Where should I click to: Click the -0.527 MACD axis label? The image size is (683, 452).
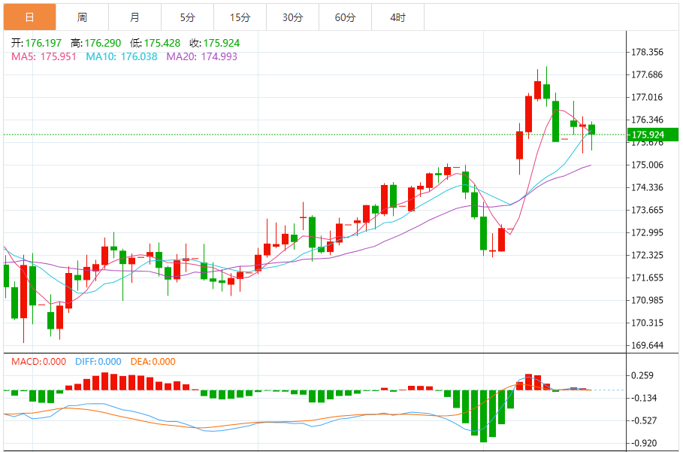pos(642,420)
